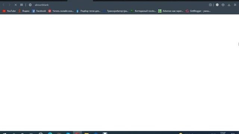Stop page loading with the X button

16,5
